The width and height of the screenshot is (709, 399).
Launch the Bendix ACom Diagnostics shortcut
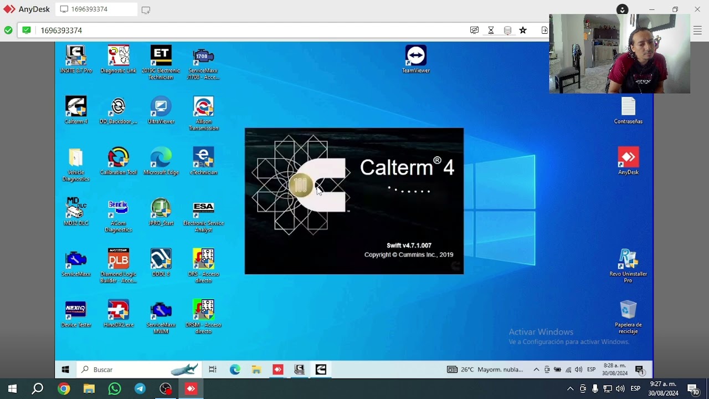click(119, 216)
